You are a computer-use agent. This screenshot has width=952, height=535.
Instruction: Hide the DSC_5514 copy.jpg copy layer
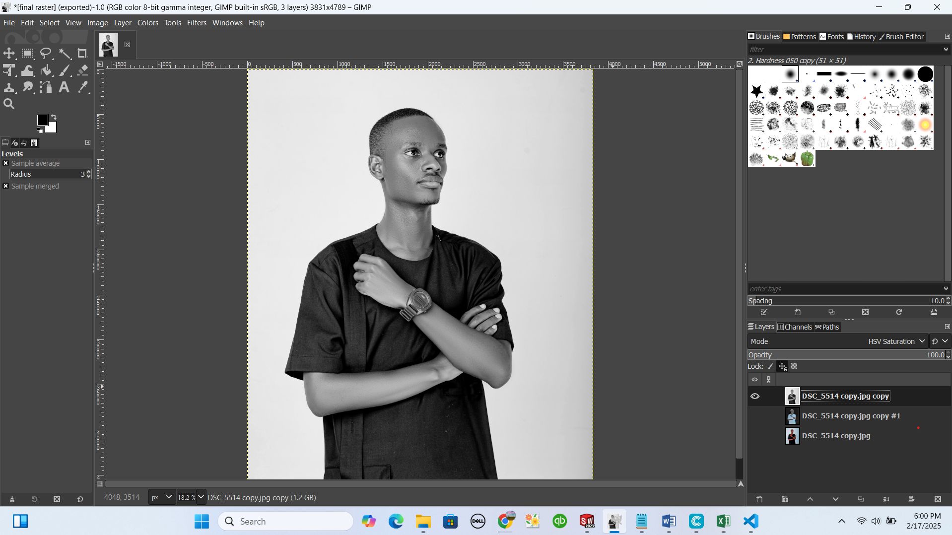tap(755, 396)
